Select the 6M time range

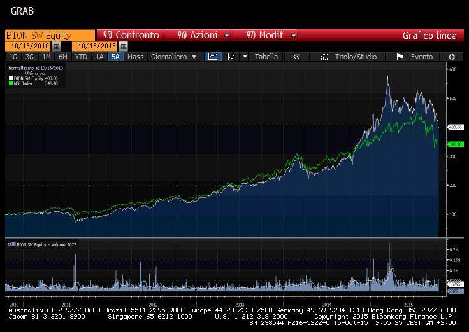(x=63, y=57)
